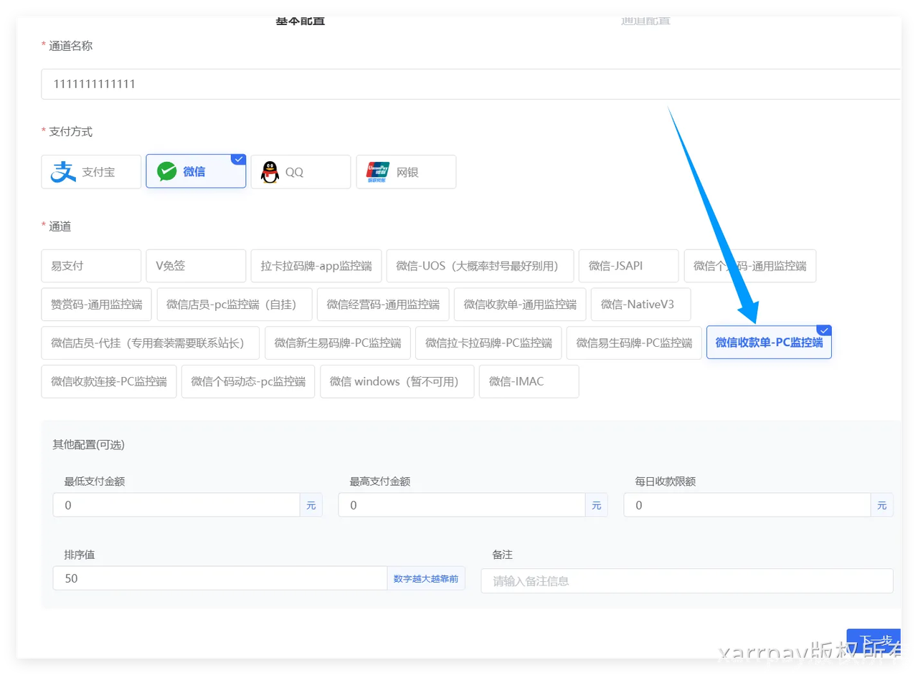
Task: Select the 微信 payment method
Action: [195, 172]
